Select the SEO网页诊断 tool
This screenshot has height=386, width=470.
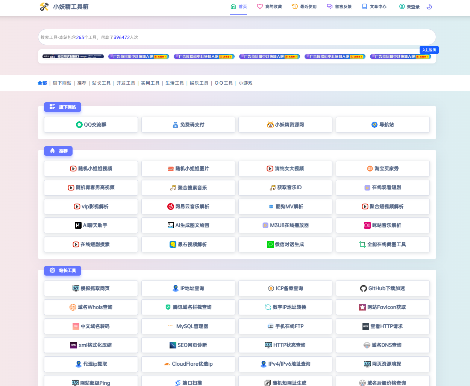tap(188, 345)
